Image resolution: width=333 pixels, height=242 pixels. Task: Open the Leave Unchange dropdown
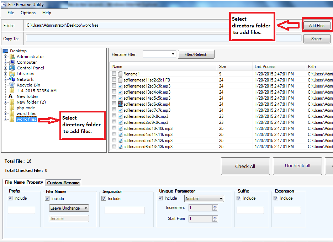point(69,208)
